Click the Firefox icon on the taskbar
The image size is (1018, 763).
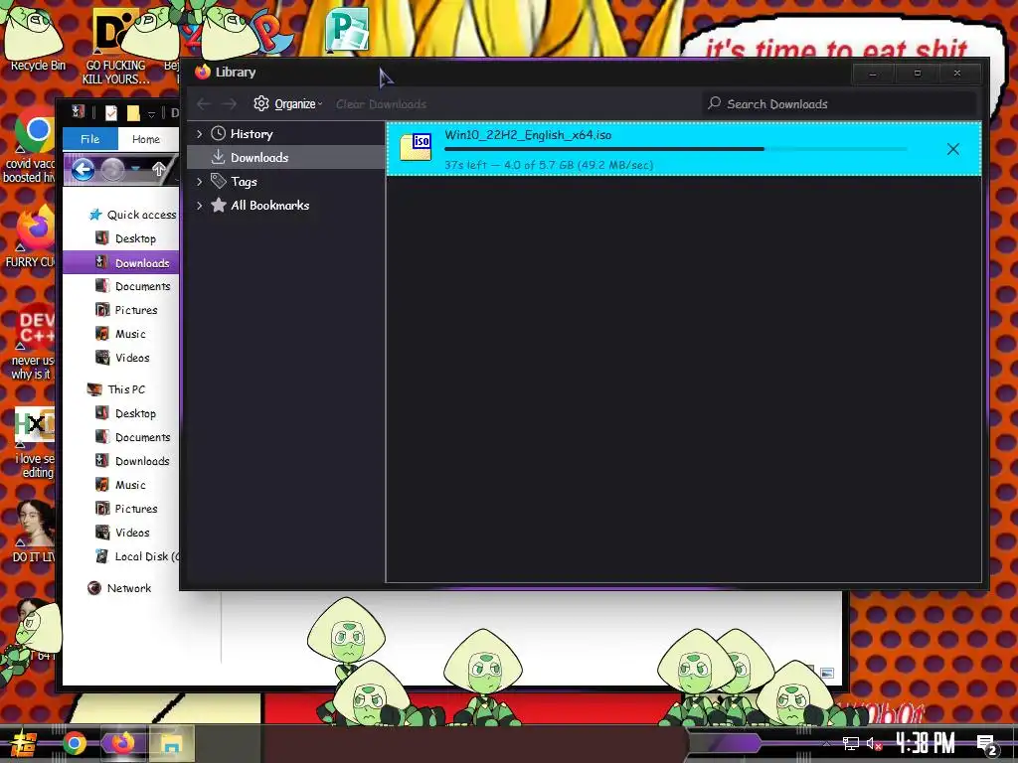122,743
